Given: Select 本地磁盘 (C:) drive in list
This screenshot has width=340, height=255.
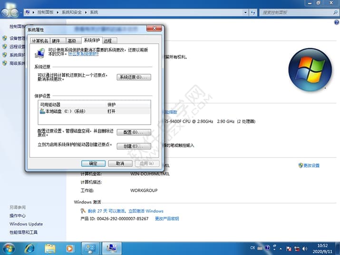Looking at the screenshot, I should pos(64,111).
